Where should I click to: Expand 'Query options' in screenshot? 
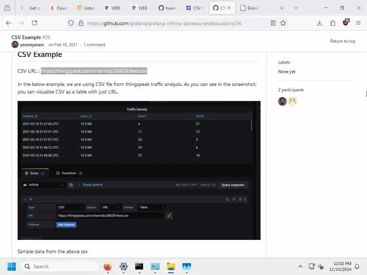[93, 185]
